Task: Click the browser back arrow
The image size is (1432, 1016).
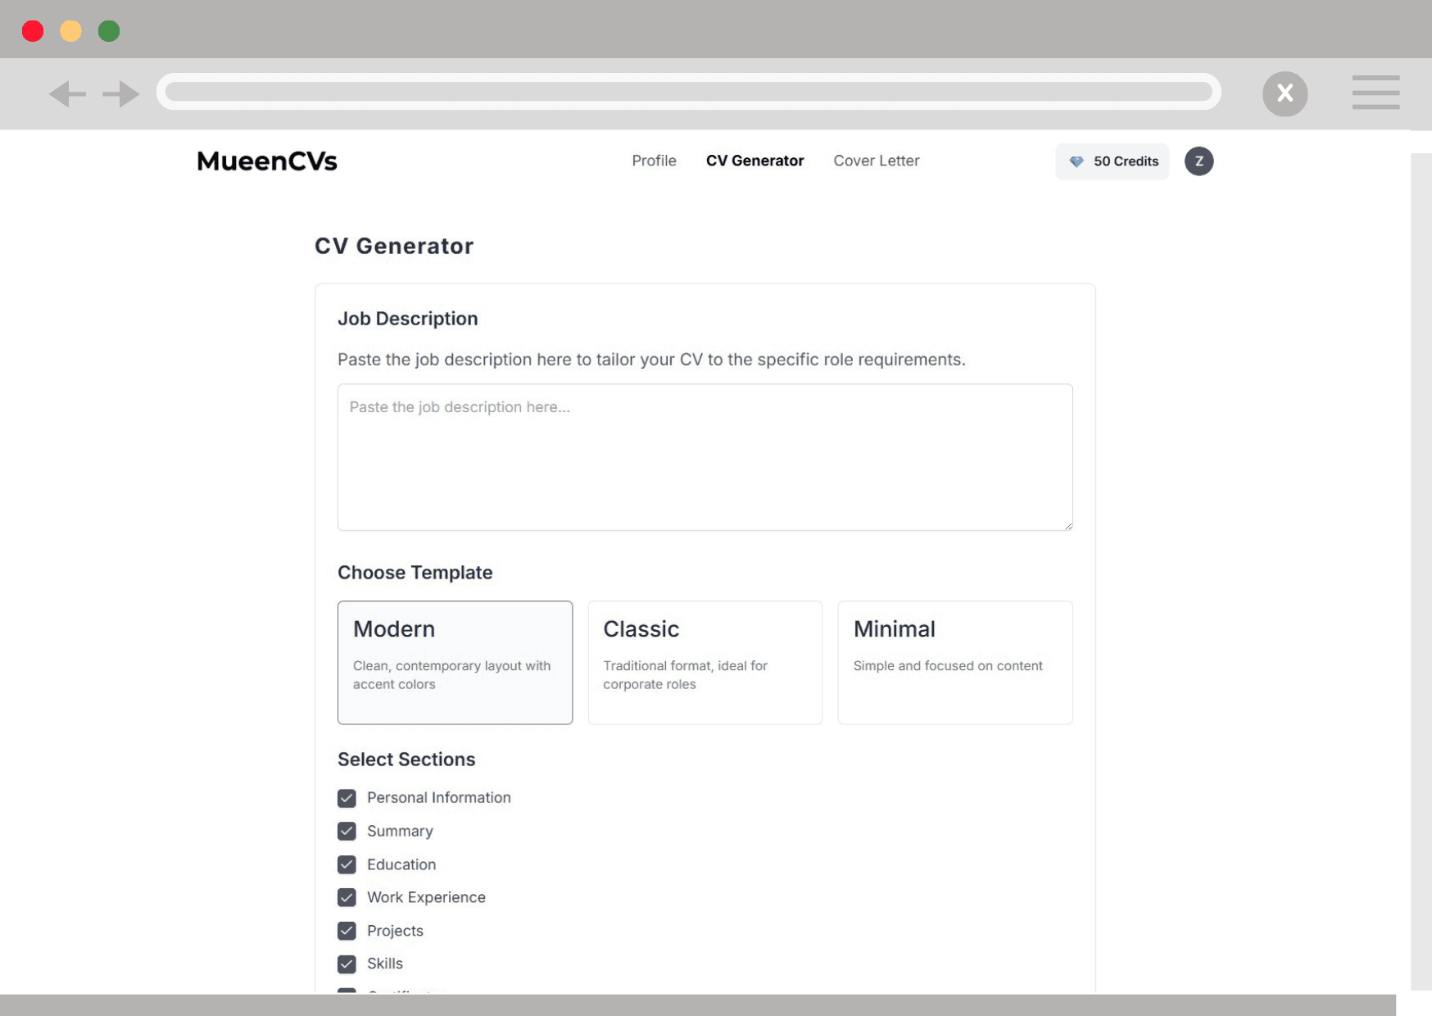Action: point(67,94)
